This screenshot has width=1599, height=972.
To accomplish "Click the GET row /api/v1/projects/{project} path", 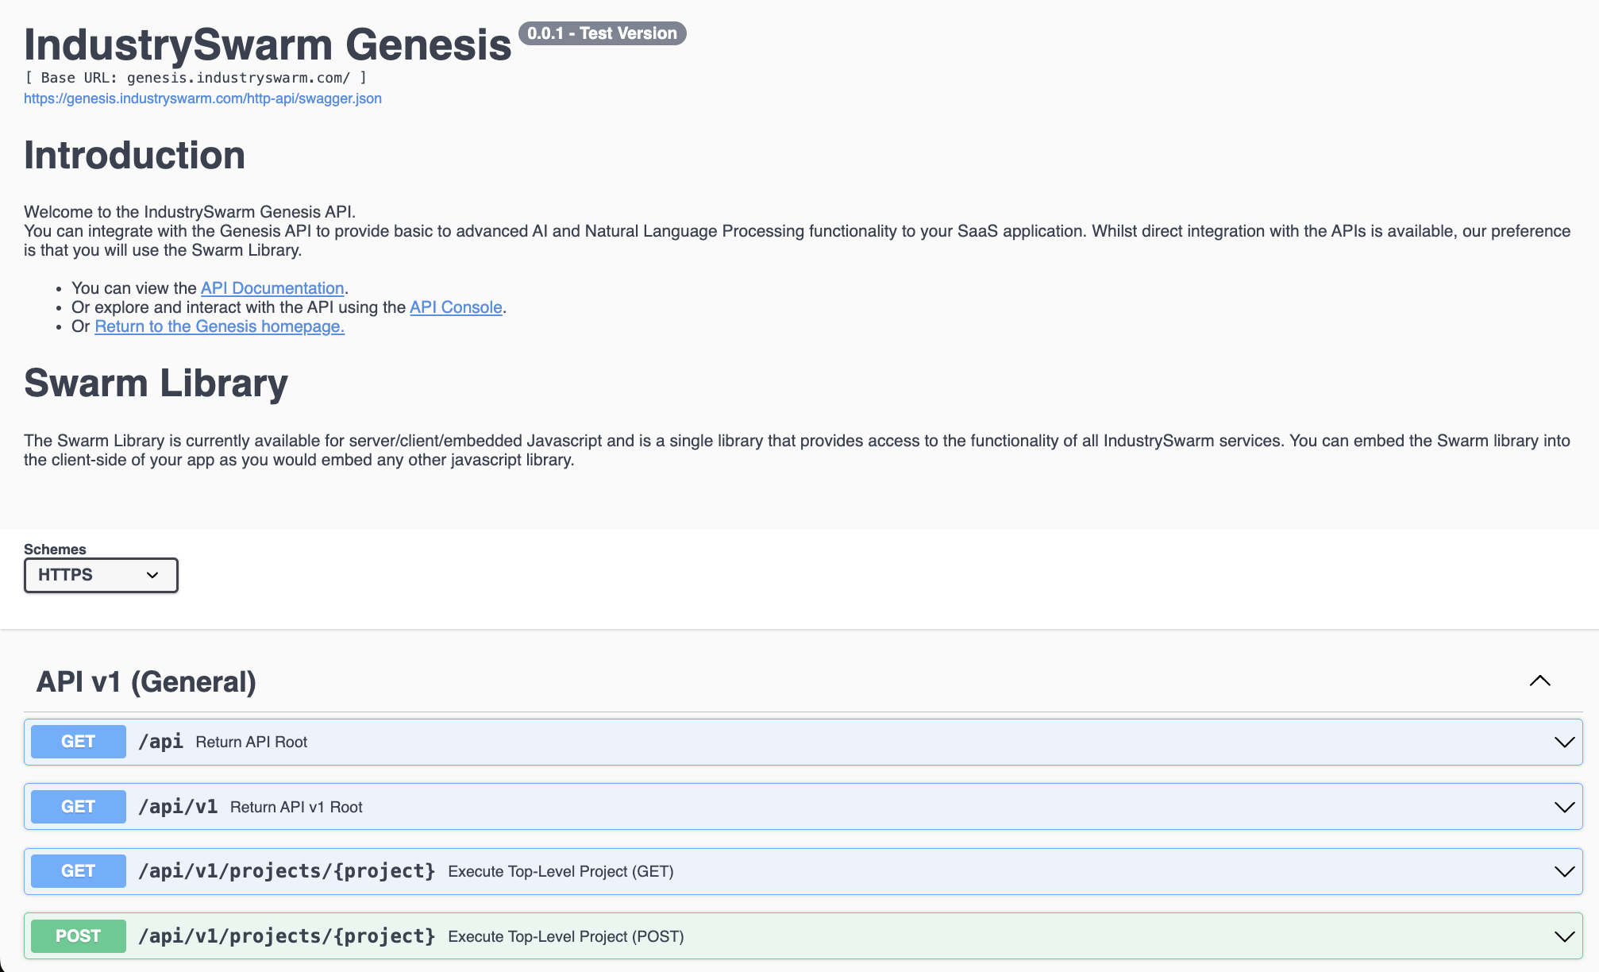I will point(287,871).
